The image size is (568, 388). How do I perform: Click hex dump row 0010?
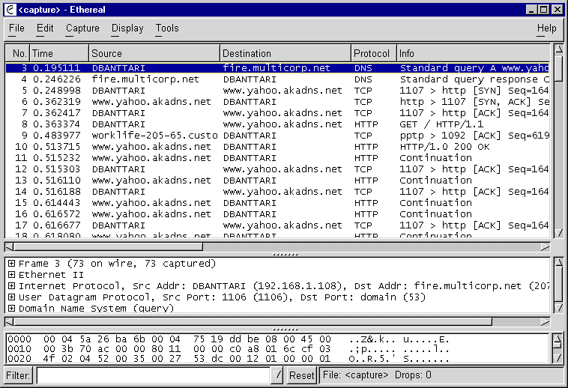coord(229,349)
